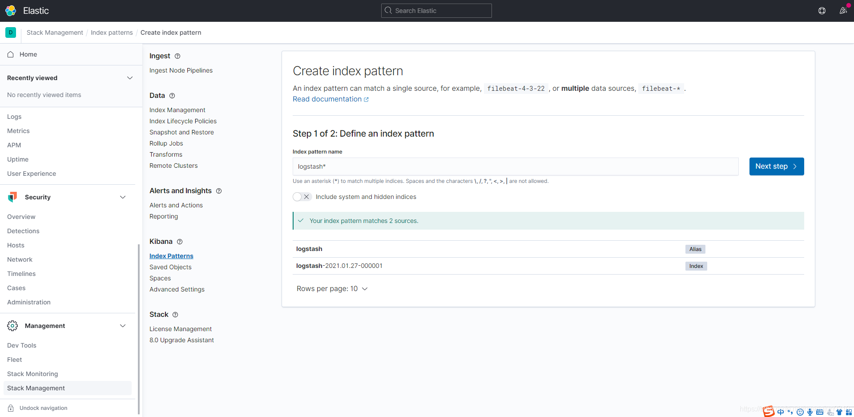This screenshot has height=417, width=854.
Task: Open the soft keyboard icon in IME bar
Action: 820,412
